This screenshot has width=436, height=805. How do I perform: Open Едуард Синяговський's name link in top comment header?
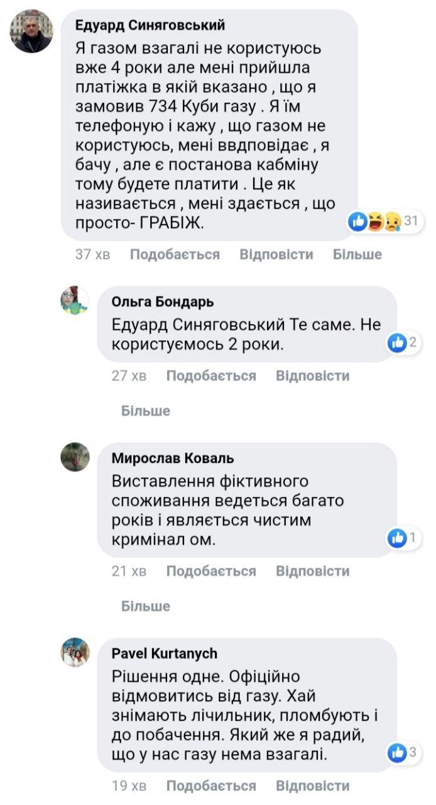click(x=150, y=26)
